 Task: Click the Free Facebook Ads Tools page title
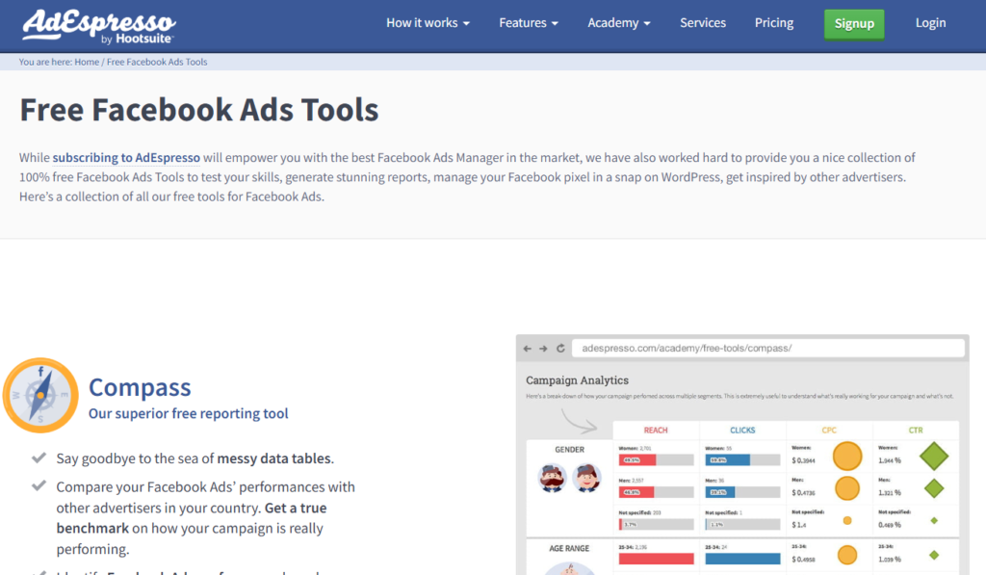198,110
